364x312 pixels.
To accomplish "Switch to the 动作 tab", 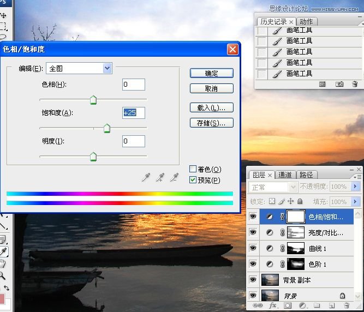I will [x=307, y=22].
